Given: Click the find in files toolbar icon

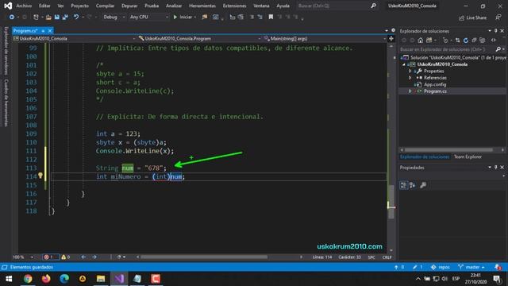Looking at the screenshot, I should pos(205,17).
